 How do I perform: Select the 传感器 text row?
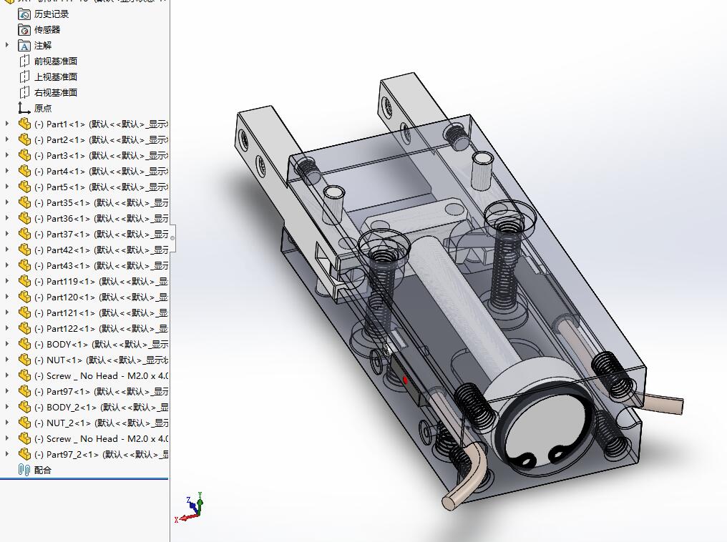pyautogui.click(x=47, y=30)
